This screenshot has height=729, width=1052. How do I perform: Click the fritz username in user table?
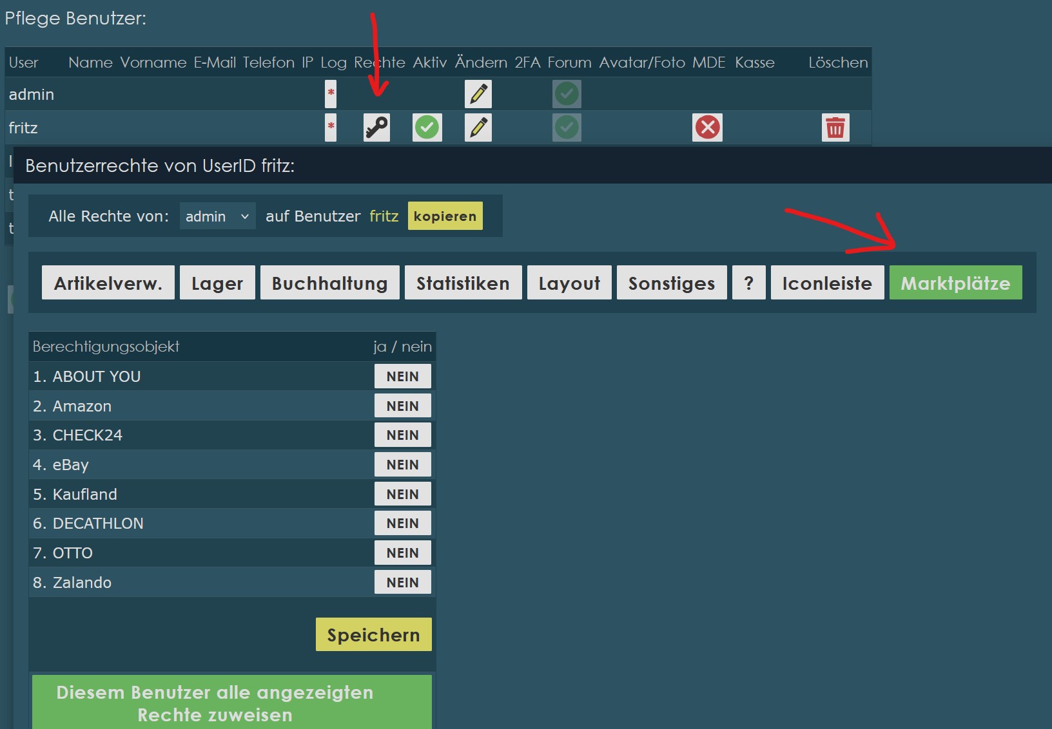23,128
